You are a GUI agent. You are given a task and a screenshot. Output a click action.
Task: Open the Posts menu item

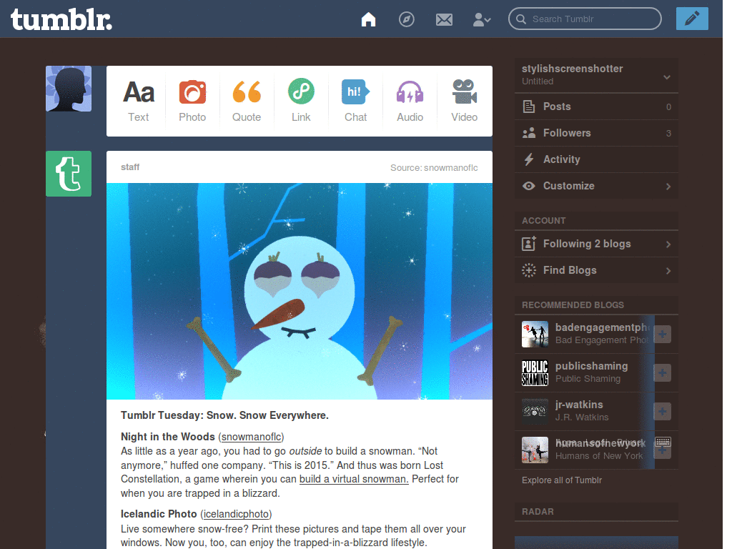pyautogui.click(x=596, y=107)
